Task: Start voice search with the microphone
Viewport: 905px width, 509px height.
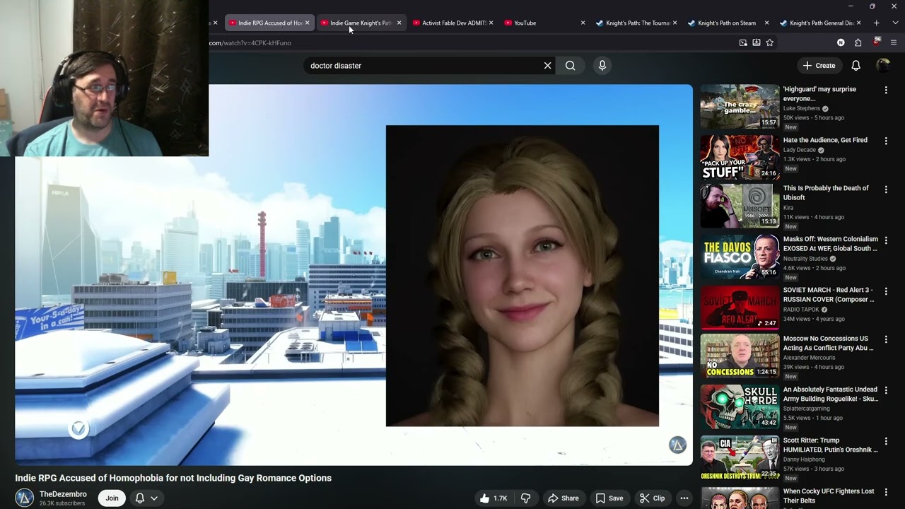Action: point(602,66)
